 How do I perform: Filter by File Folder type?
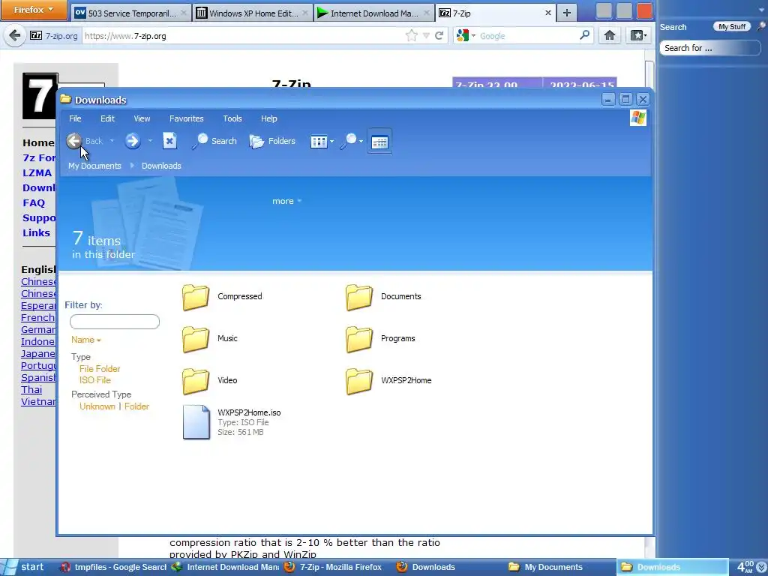point(100,369)
